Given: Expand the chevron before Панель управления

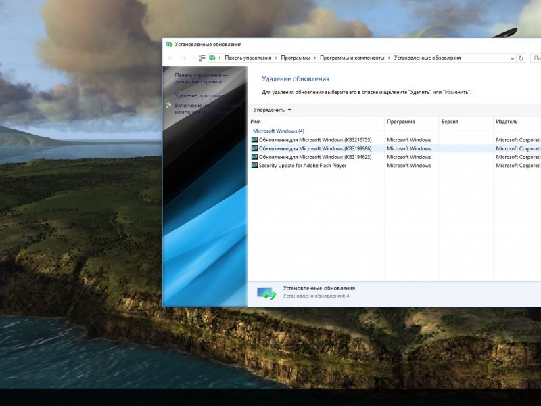Looking at the screenshot, I should click(x=220, y=58).
